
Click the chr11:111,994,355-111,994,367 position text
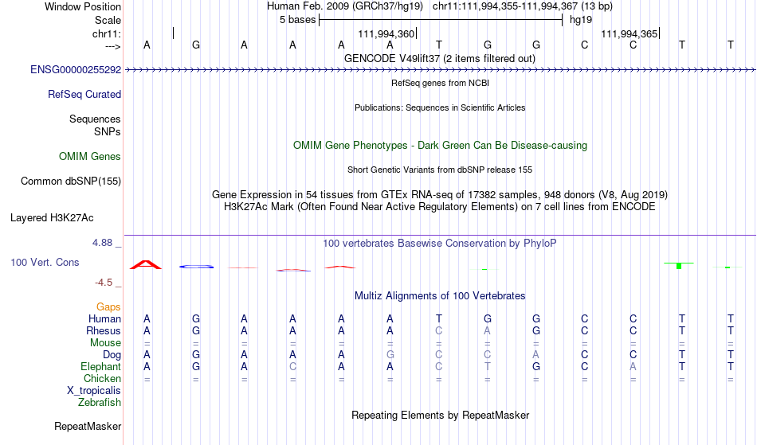click(x=523, y=6)
